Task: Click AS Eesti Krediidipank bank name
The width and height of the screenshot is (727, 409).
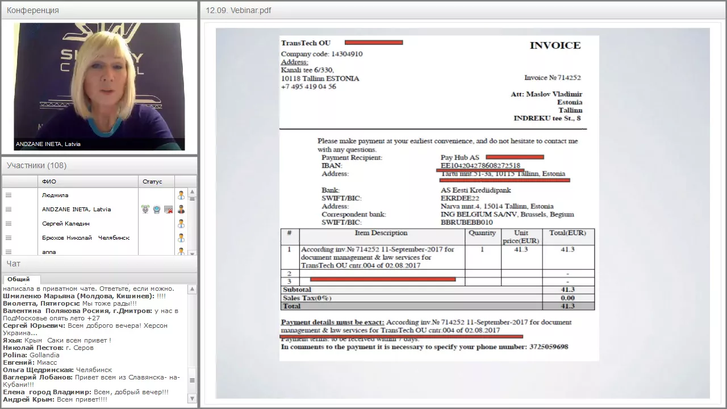Action: 476,190
